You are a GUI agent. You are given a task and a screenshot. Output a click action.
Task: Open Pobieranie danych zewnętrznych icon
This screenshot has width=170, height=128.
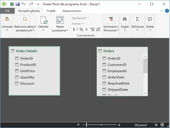pos(25,19)
